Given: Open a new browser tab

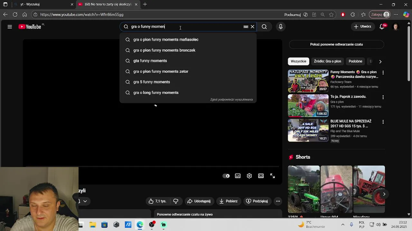Looking at the screenshot, I should [x=145, y=4].
